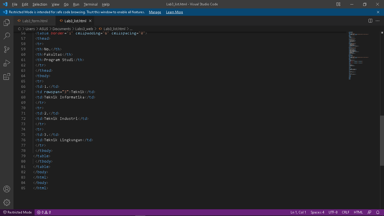Open the notifications bell in the status bar
This screenshot has height=216, width=384.
click(378, 212)
